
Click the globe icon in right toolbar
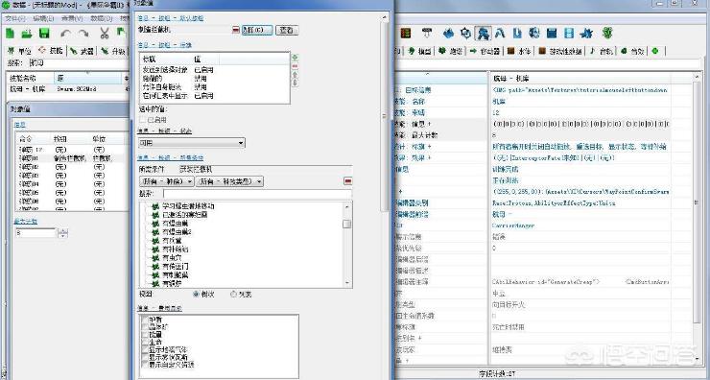pos(534,33)
